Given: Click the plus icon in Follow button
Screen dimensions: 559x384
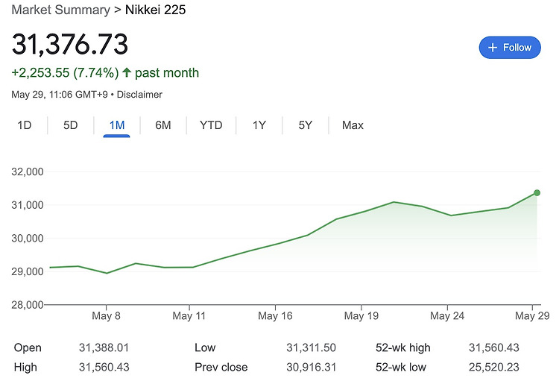Looking at the screenshot, I should (493, 48).
